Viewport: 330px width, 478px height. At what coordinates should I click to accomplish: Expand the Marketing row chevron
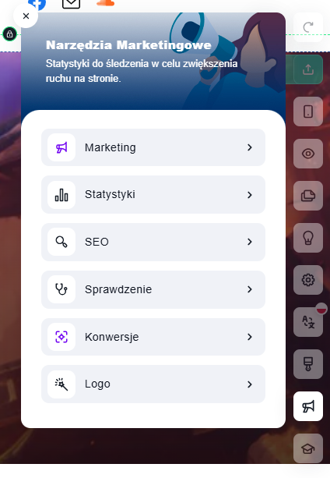(250, 147)
